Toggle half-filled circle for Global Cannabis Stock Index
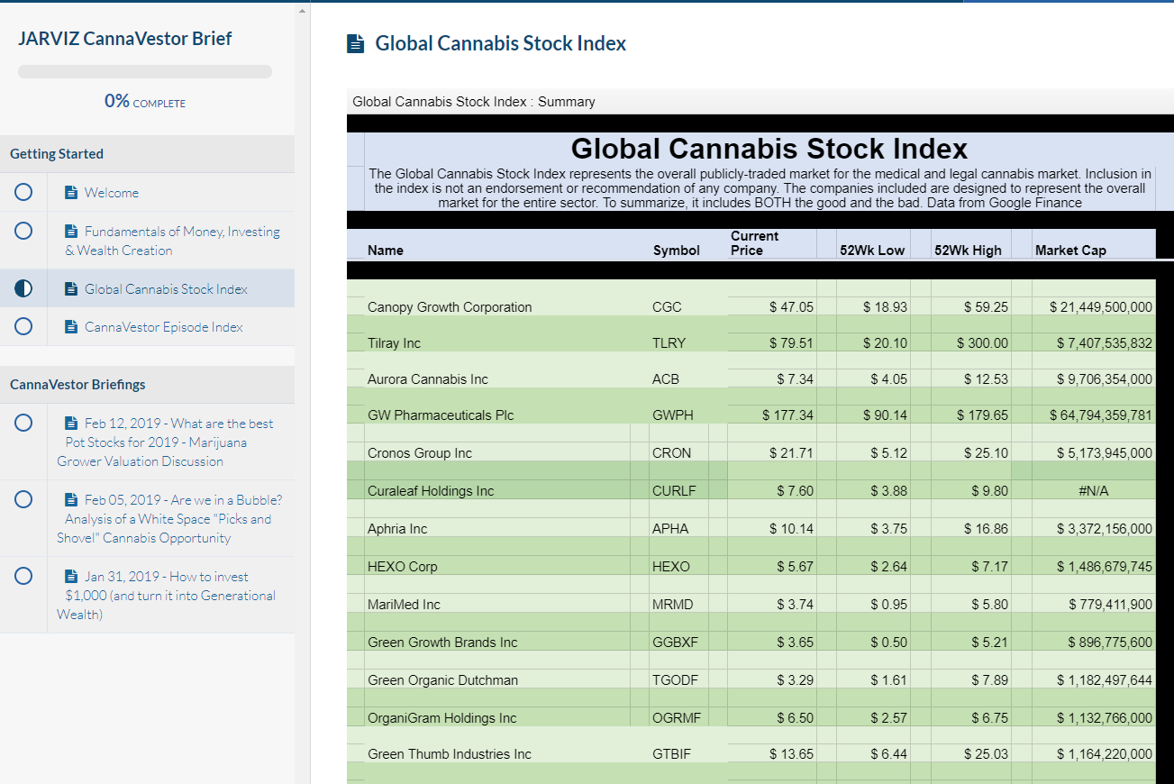Image resolution: width=1174 pixels, height=784 pixels. pos(23,288)
